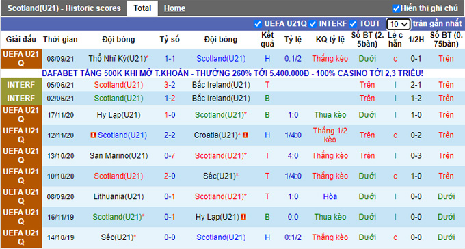Viewport: 465px width, 249px height.
Task: Click red card icon after Hy Lạp(U21) on 16/11/19
Action: click(x=243, y=218)
